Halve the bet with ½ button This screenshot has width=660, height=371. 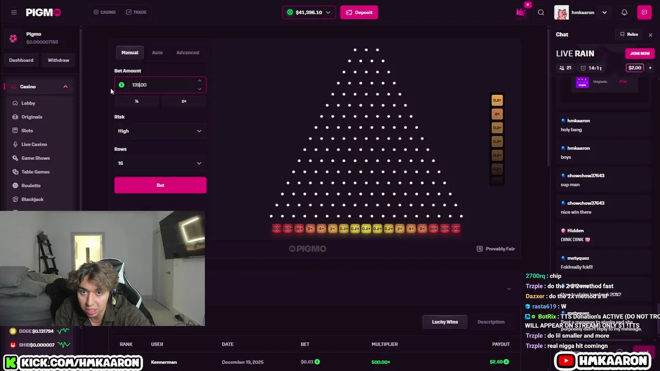(137, 102)
